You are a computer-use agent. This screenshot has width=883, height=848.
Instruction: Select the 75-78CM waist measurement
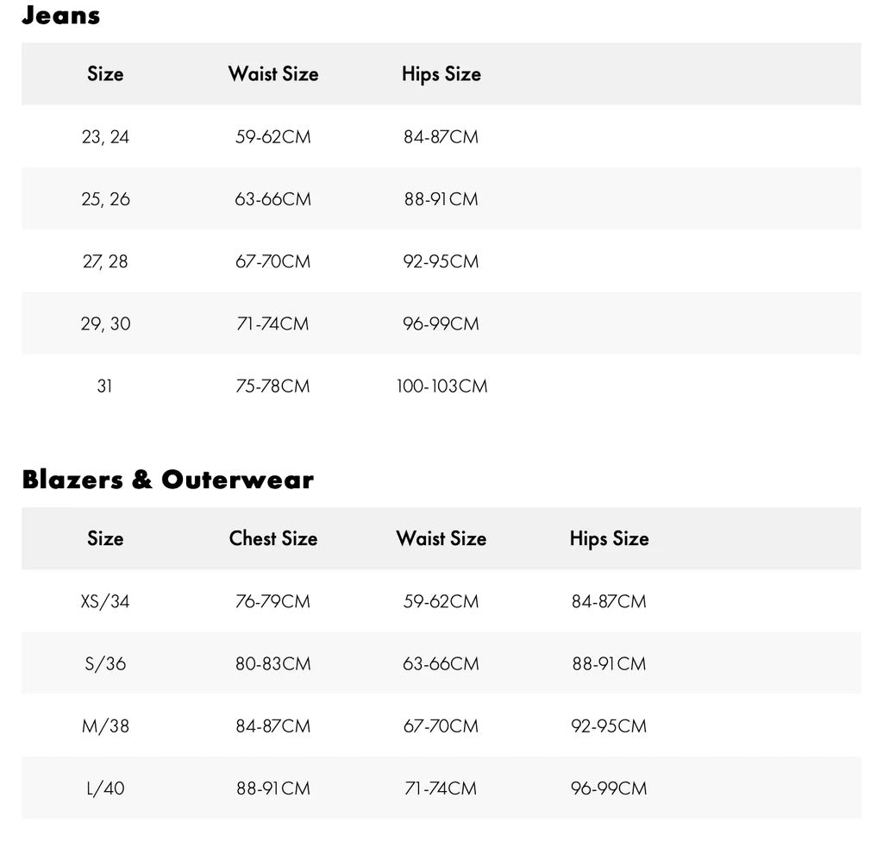(x=272, y=386)
